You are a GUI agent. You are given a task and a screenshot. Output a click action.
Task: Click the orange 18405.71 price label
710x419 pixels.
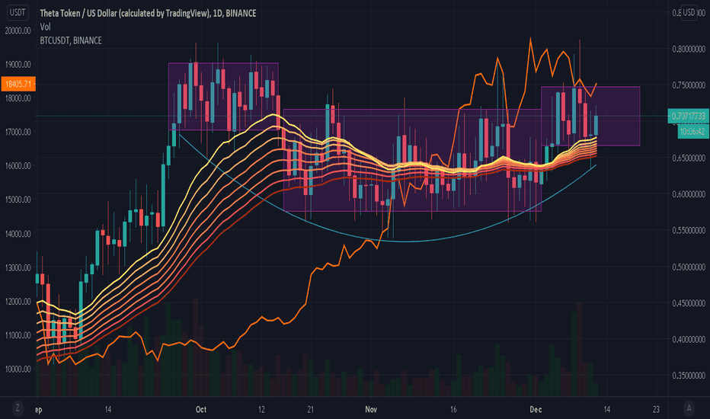pyautogui.click(x=18, y=84)
